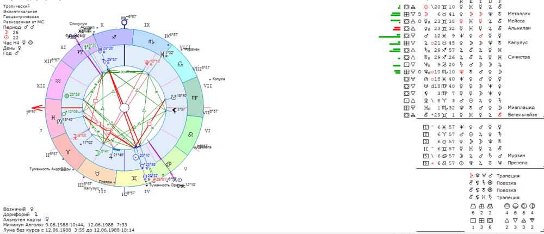Select the Час H4 line
The image size is (544, 234).
point(18,42)
